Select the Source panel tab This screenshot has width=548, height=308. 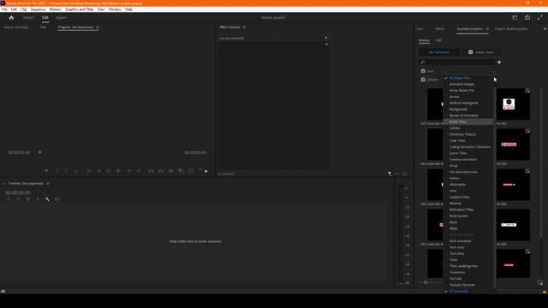(16, 27)
